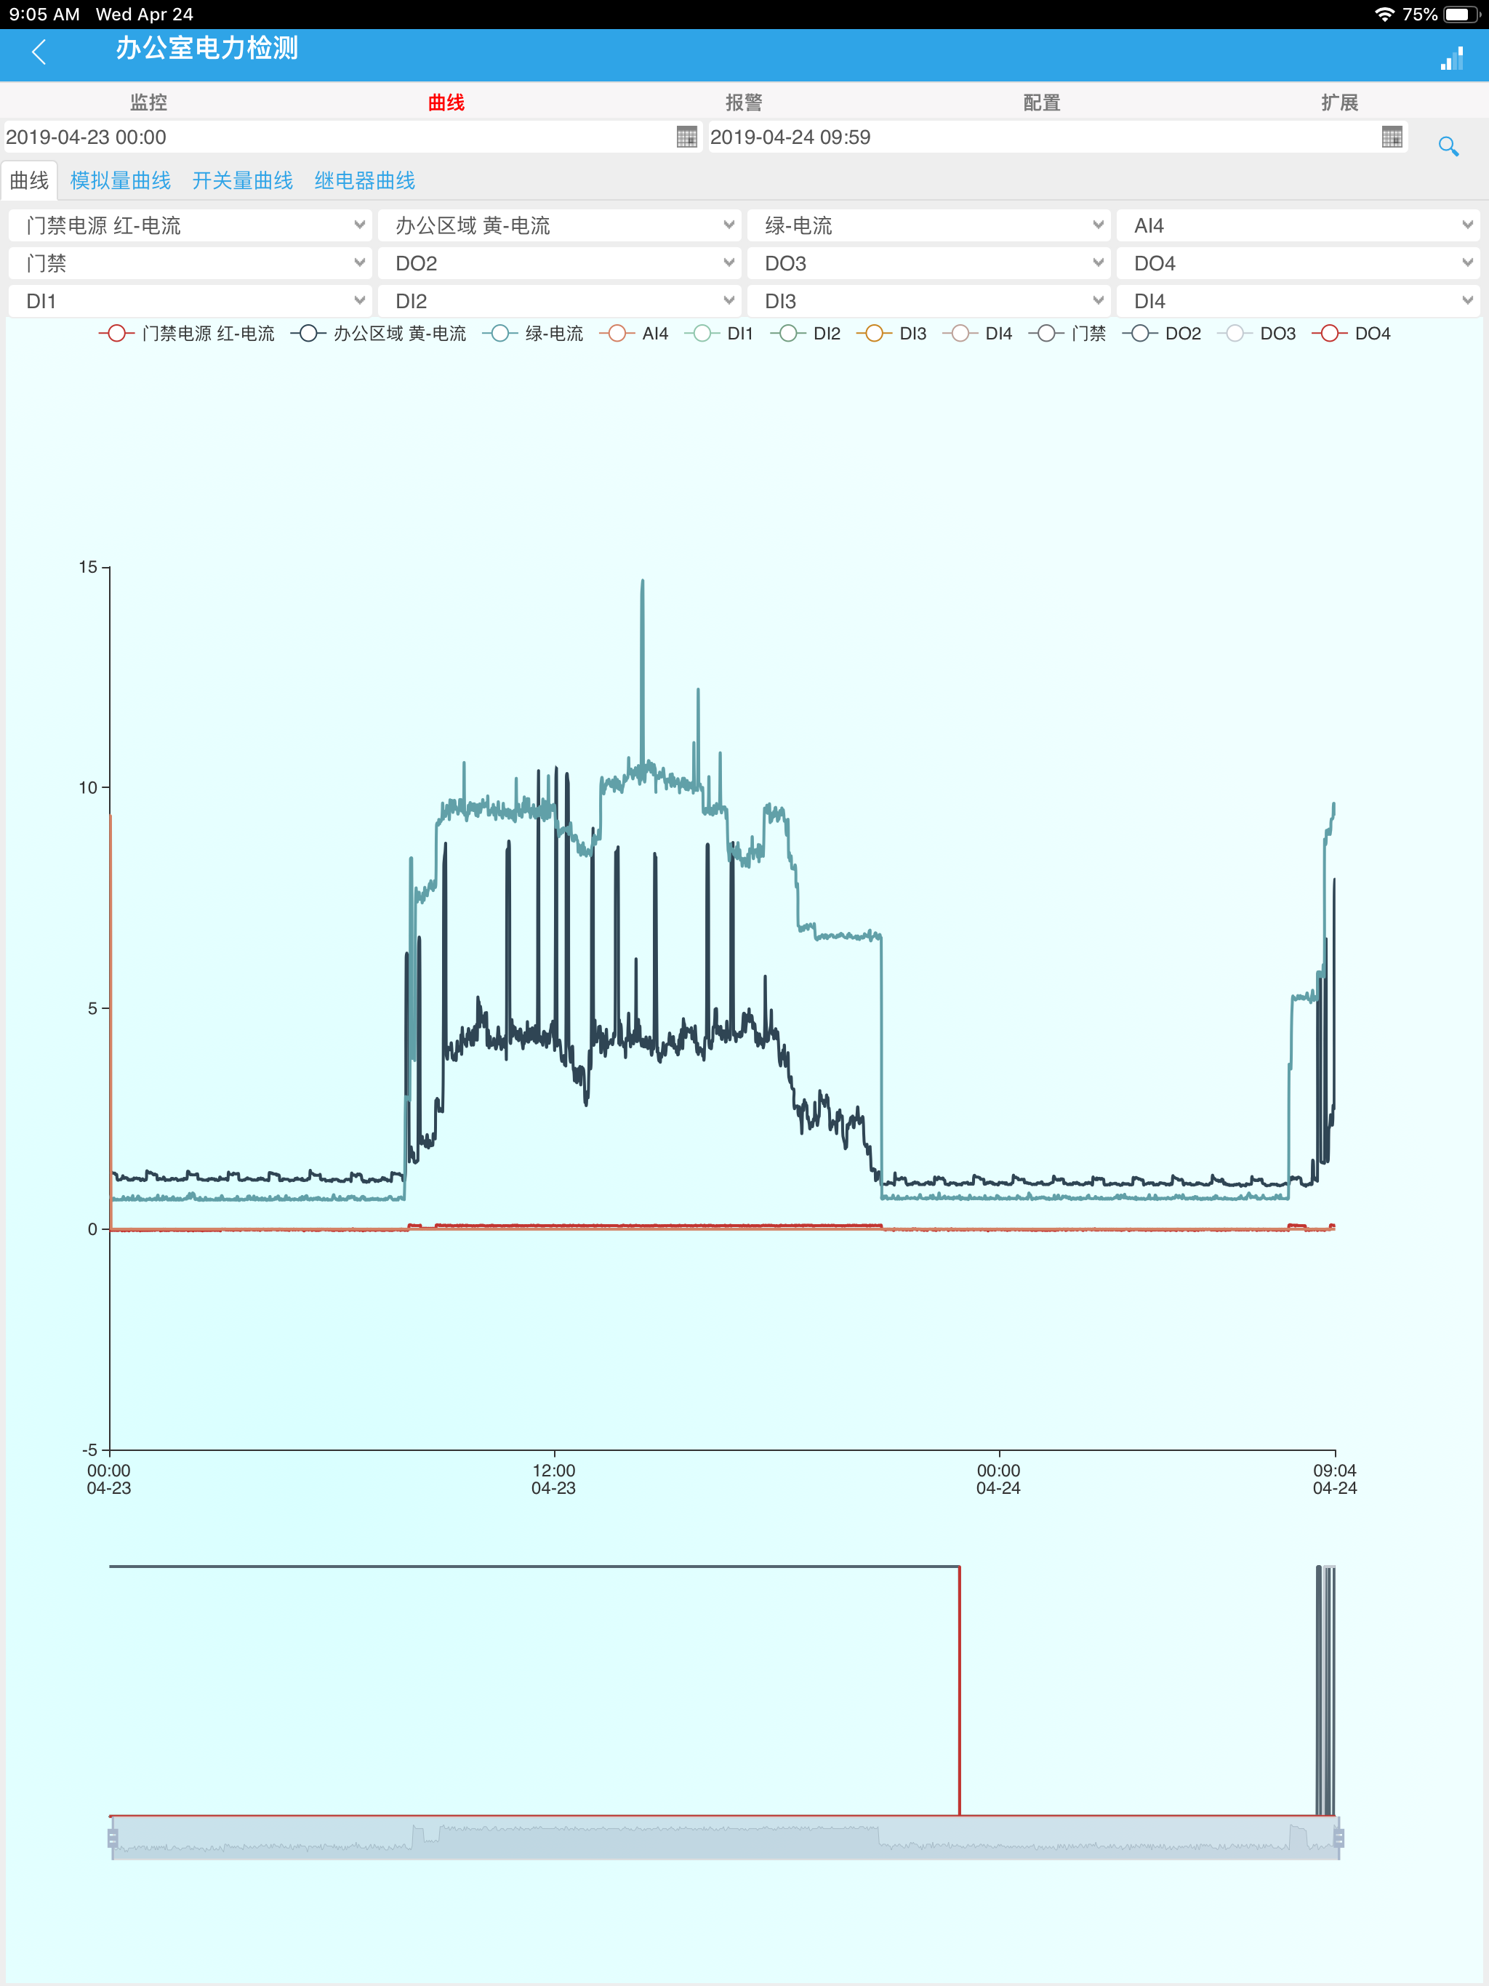Open the AI4 channel dropdown
This screenshot has height=1986, width=1489.
(1297, 225)
